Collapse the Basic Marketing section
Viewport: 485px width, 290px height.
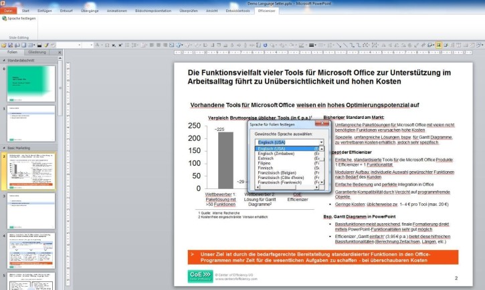tap(4, 148)
